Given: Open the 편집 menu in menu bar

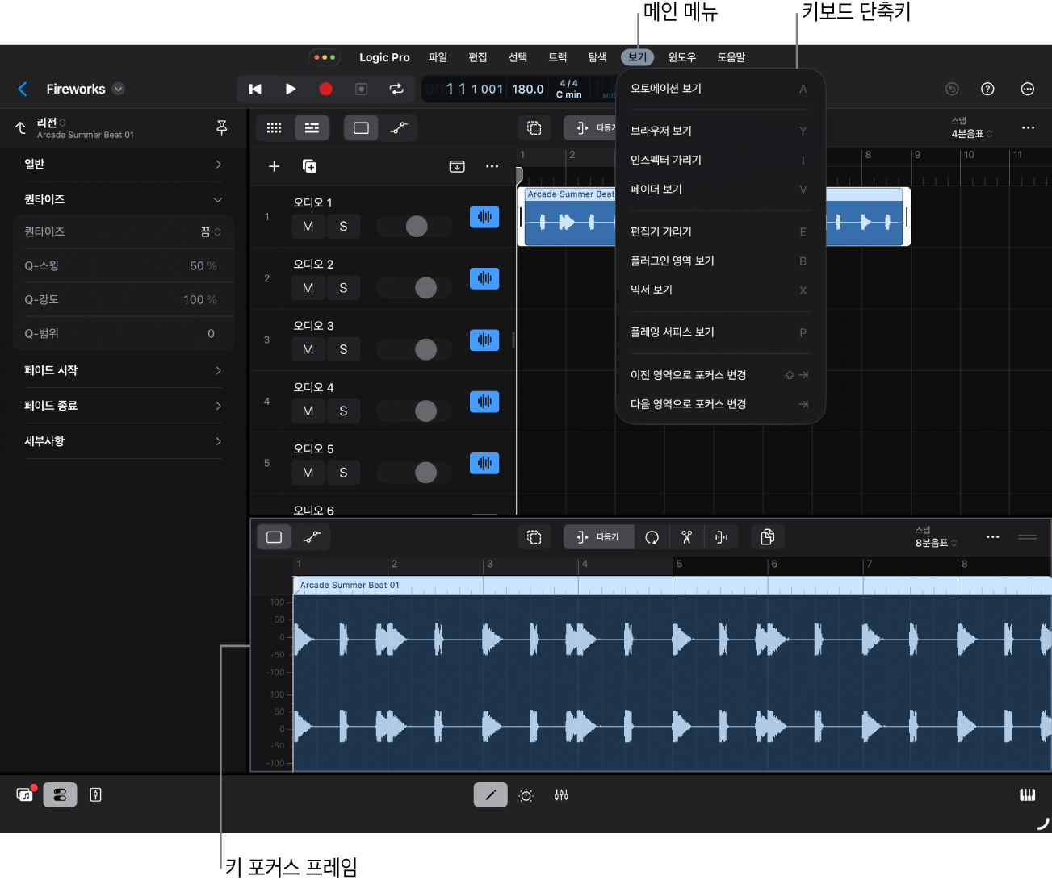Looking at the screenshot, I should pos(478,57).
